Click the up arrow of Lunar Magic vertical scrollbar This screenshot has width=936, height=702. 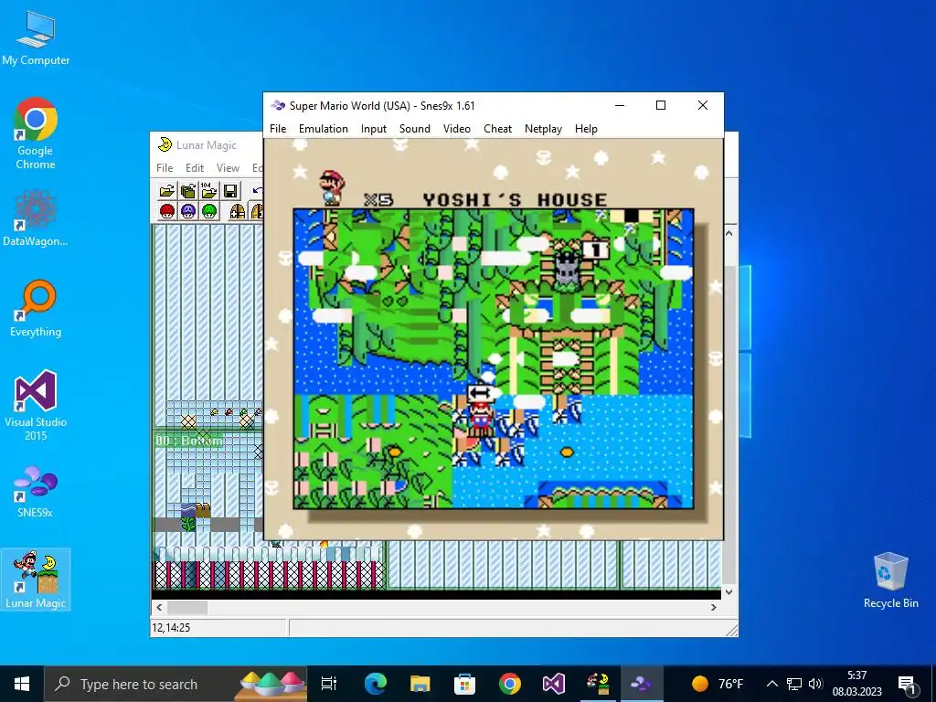(x=729, y=233)
